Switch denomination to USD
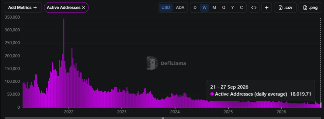This screenshot has height=119, width=324. tap(166, 8)
